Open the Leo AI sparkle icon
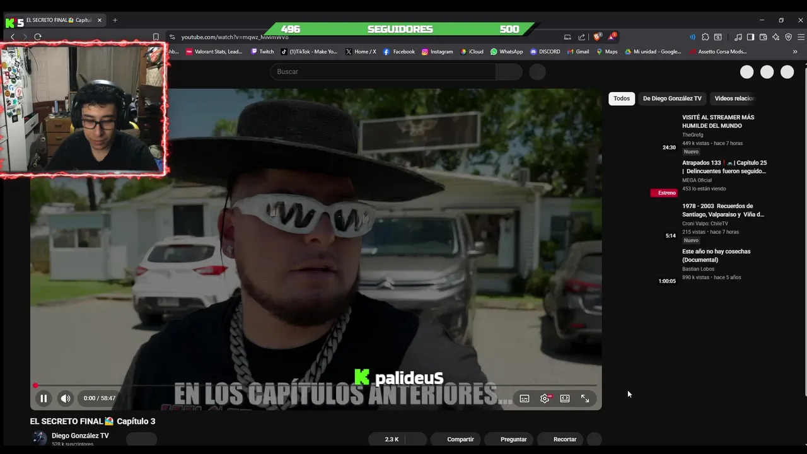This screenshot has width=807, height=454. [x=775, y=37]
